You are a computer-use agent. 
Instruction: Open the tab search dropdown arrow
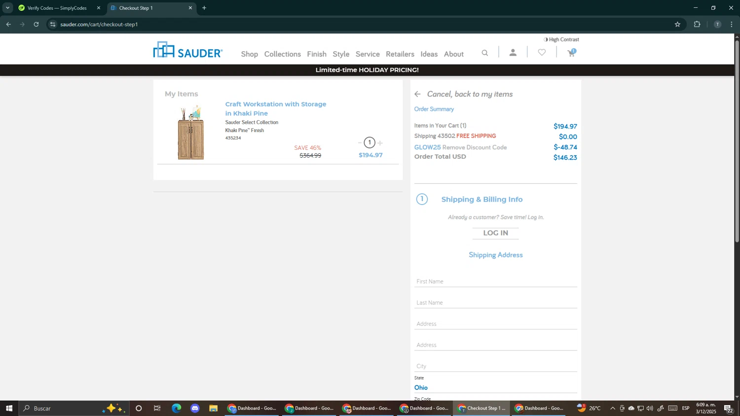point(7,8)
